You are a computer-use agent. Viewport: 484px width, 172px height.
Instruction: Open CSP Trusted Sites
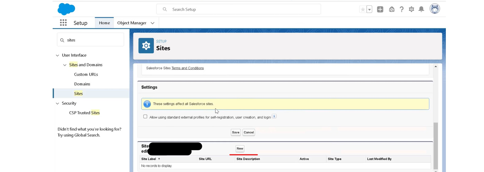coord(85,113)
